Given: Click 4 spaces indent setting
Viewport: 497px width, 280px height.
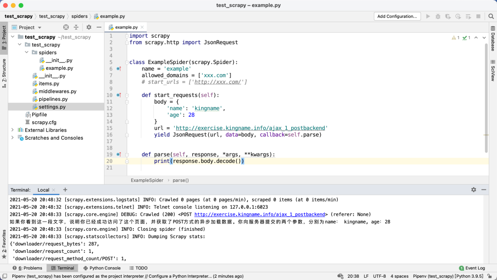Looking at the screenshot, I should pyautogui.click(x=399, y=276).
